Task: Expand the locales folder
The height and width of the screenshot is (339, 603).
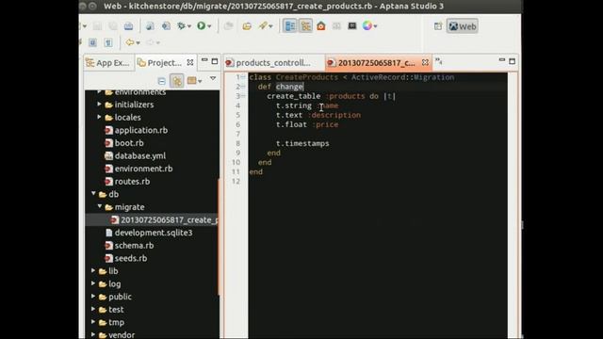Action: 99,117
